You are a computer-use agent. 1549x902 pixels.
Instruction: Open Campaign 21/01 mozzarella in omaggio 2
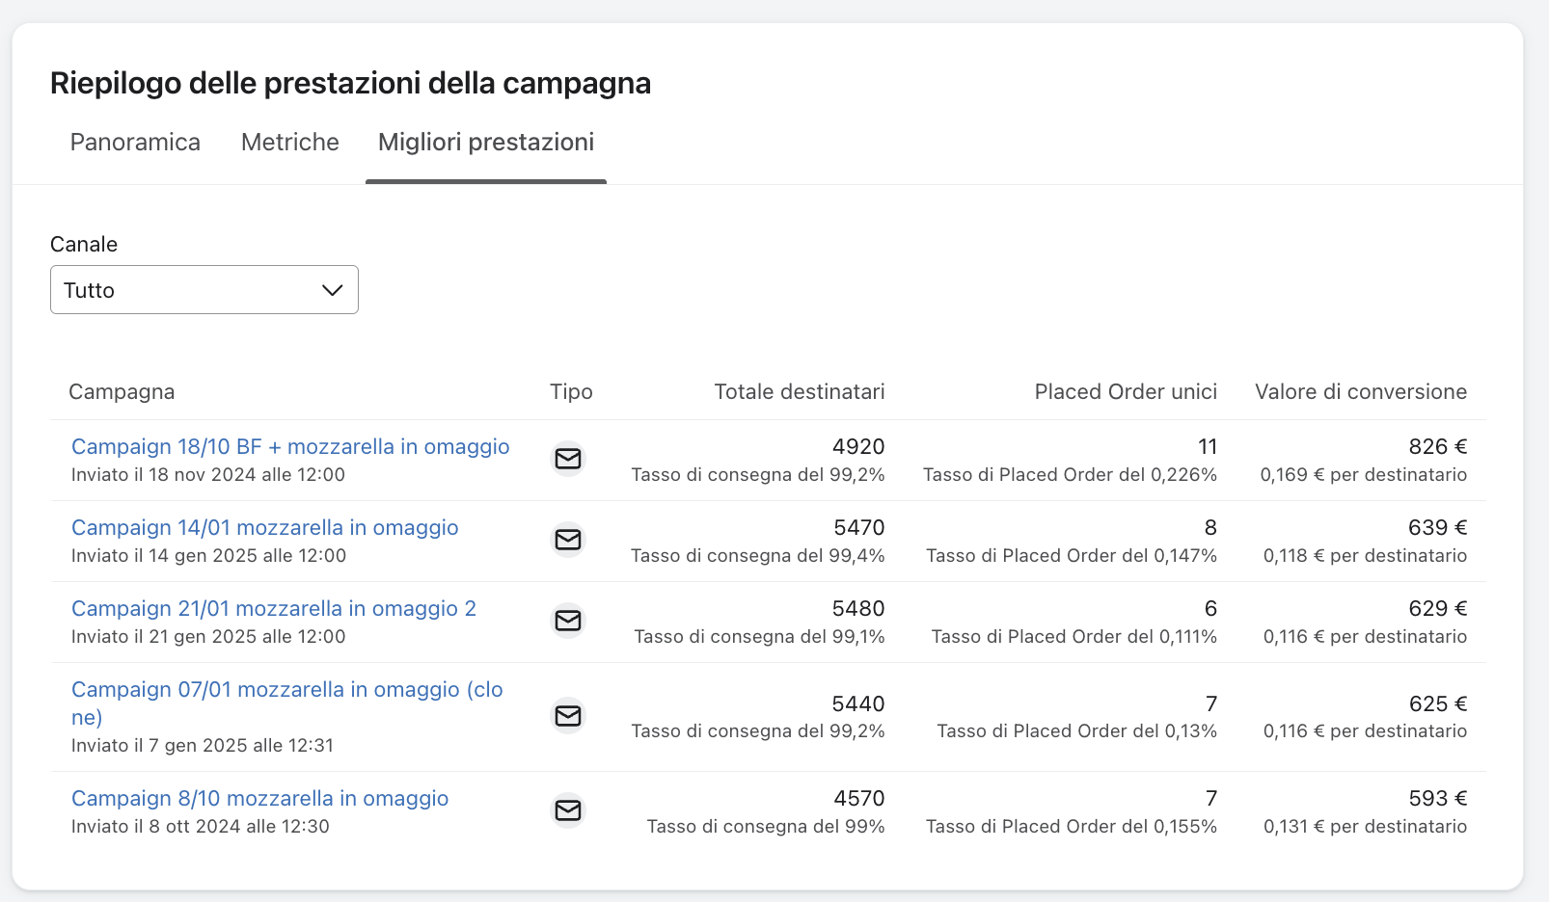coord(274,609)
